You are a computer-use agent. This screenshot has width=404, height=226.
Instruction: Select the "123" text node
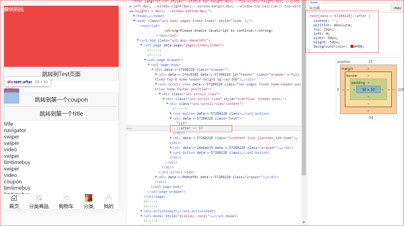[x=182, y=123]
